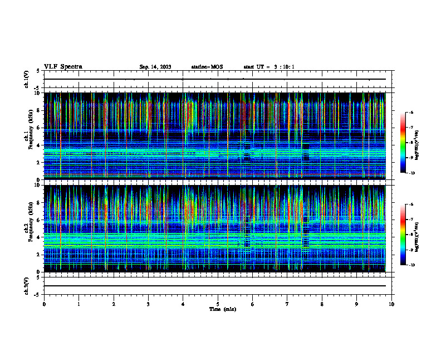Screen dimensions: 441x341
Task: Click the ch.2 'Frequency (kHz)' axis label
Action: (31, 222)
